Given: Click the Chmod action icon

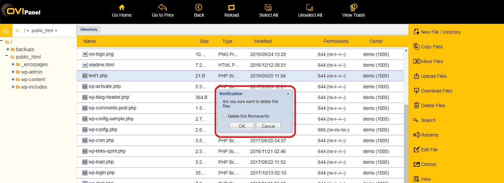Looking at the screenshot, I should [x=416, y=164].
